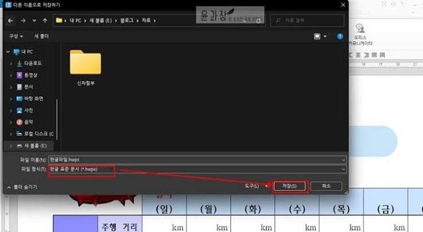Open the 파일 형식 dropdown

(197, 169)
